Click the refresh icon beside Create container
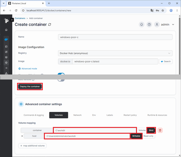Screen dimensions: 181x157 click(50, 24)
